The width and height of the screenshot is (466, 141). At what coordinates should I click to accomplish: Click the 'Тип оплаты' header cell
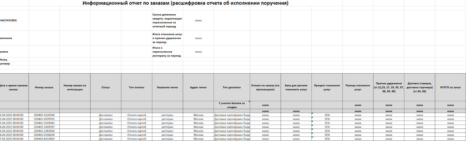(137, 87)
